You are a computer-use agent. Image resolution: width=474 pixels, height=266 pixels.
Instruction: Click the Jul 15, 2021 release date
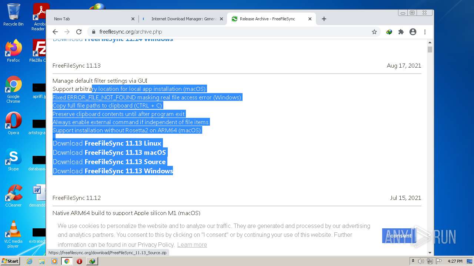pos(405,198)
